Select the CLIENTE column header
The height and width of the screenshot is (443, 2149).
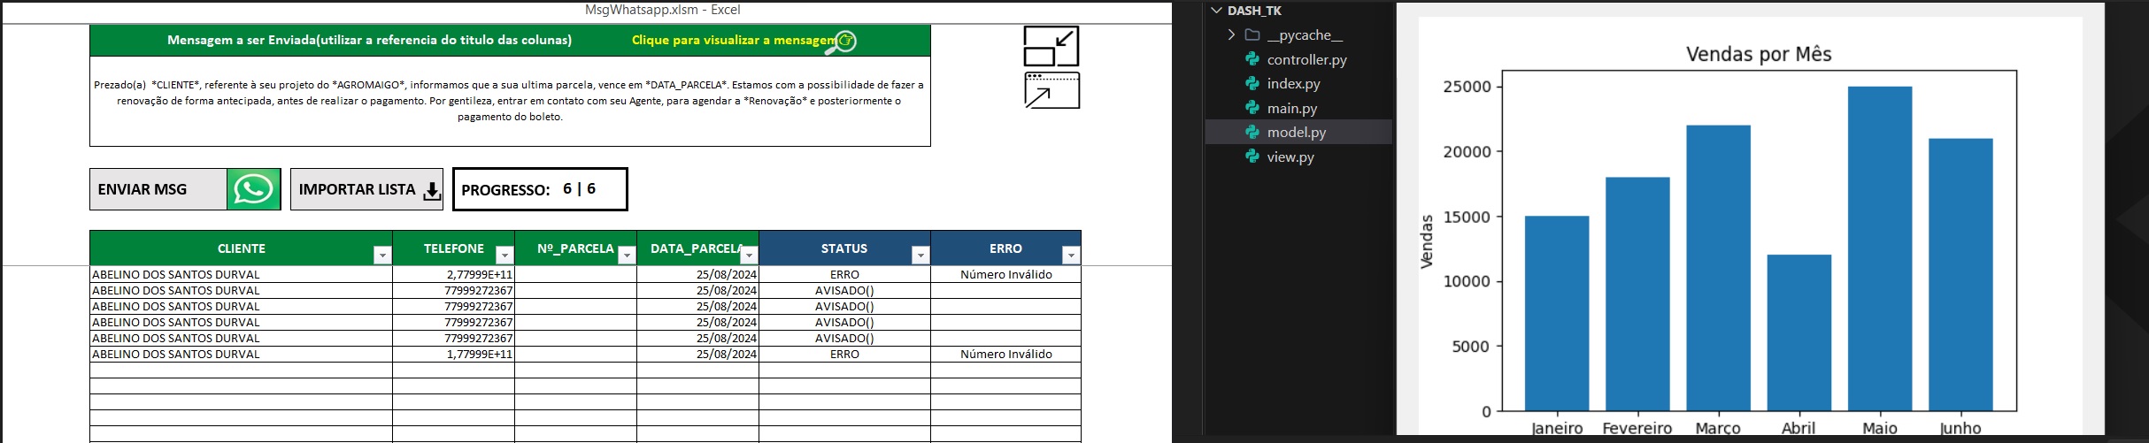(x=241, y=248)
